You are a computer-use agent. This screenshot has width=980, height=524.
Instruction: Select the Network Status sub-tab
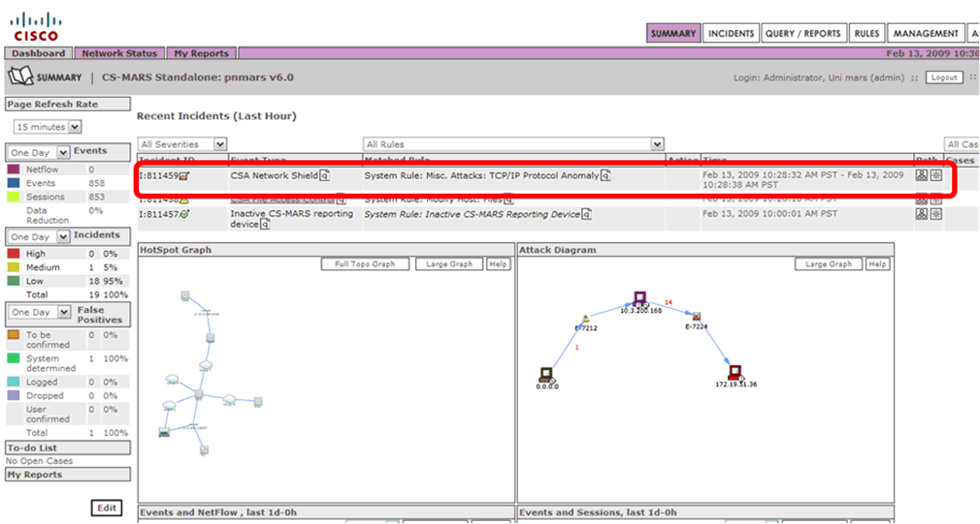click(x=119, y=53)
